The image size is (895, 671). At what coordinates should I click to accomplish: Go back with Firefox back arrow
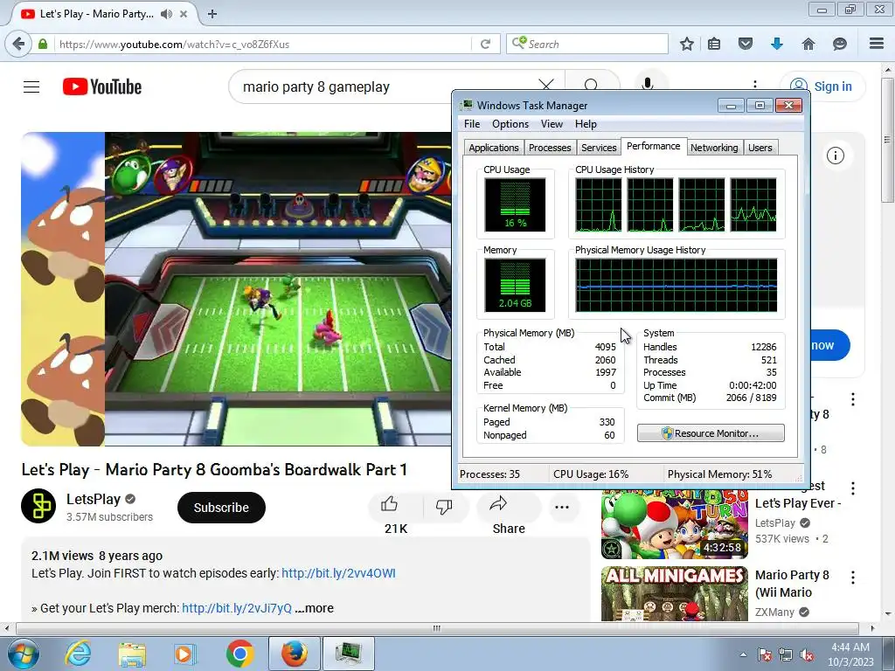(18, 44)
